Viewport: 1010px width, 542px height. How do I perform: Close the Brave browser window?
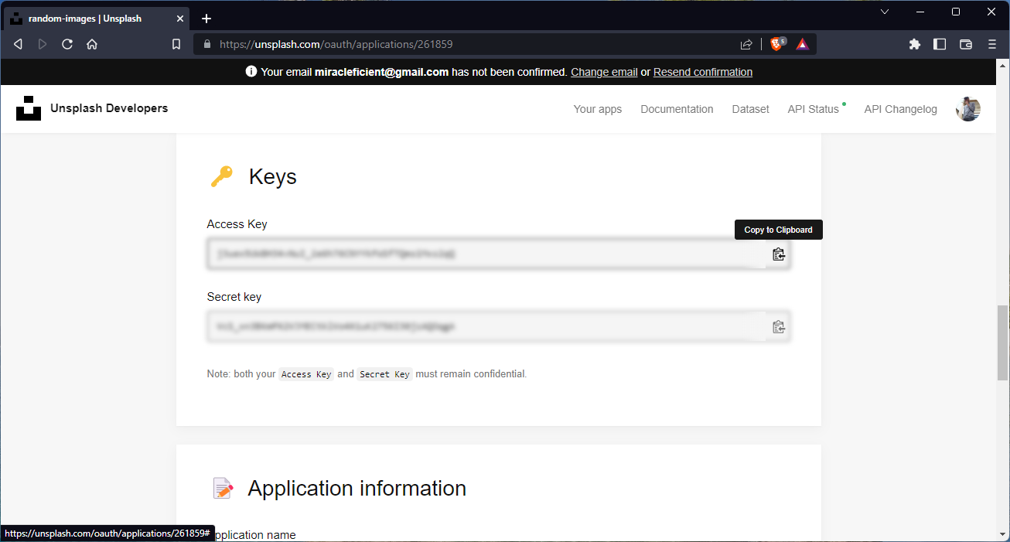pos(991,12)
